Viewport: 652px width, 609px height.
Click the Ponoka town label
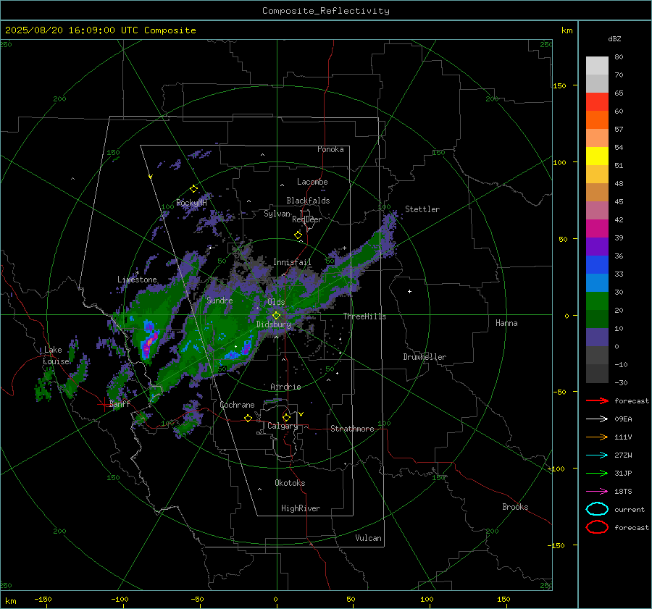tap(330, 149)
